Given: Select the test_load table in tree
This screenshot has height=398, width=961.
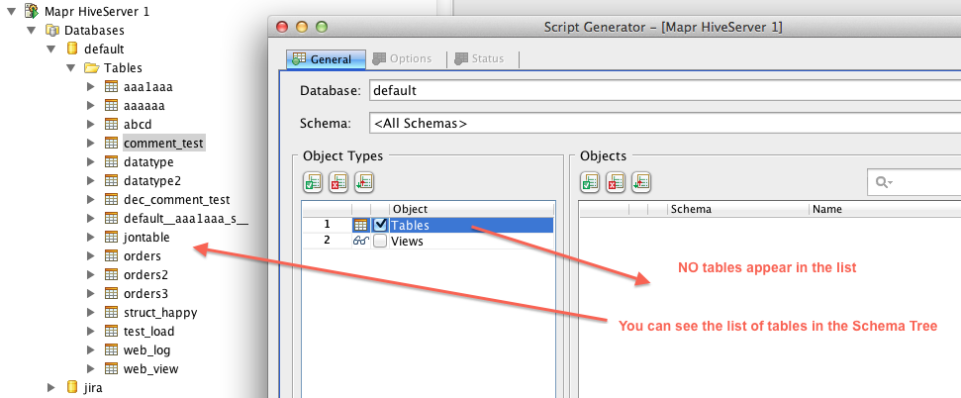Looking at the screenshot, I should [x=148, y=331].
